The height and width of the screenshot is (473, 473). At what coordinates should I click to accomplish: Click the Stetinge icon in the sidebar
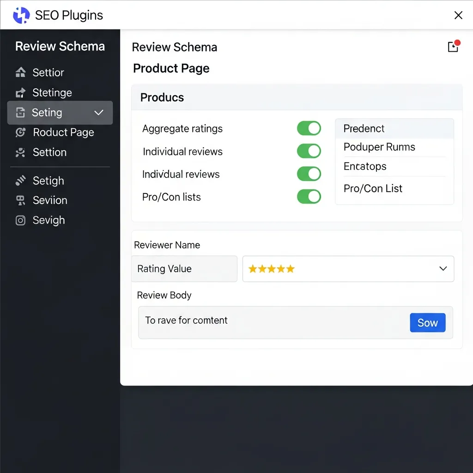pyautogui.click(x=21, y=92)
